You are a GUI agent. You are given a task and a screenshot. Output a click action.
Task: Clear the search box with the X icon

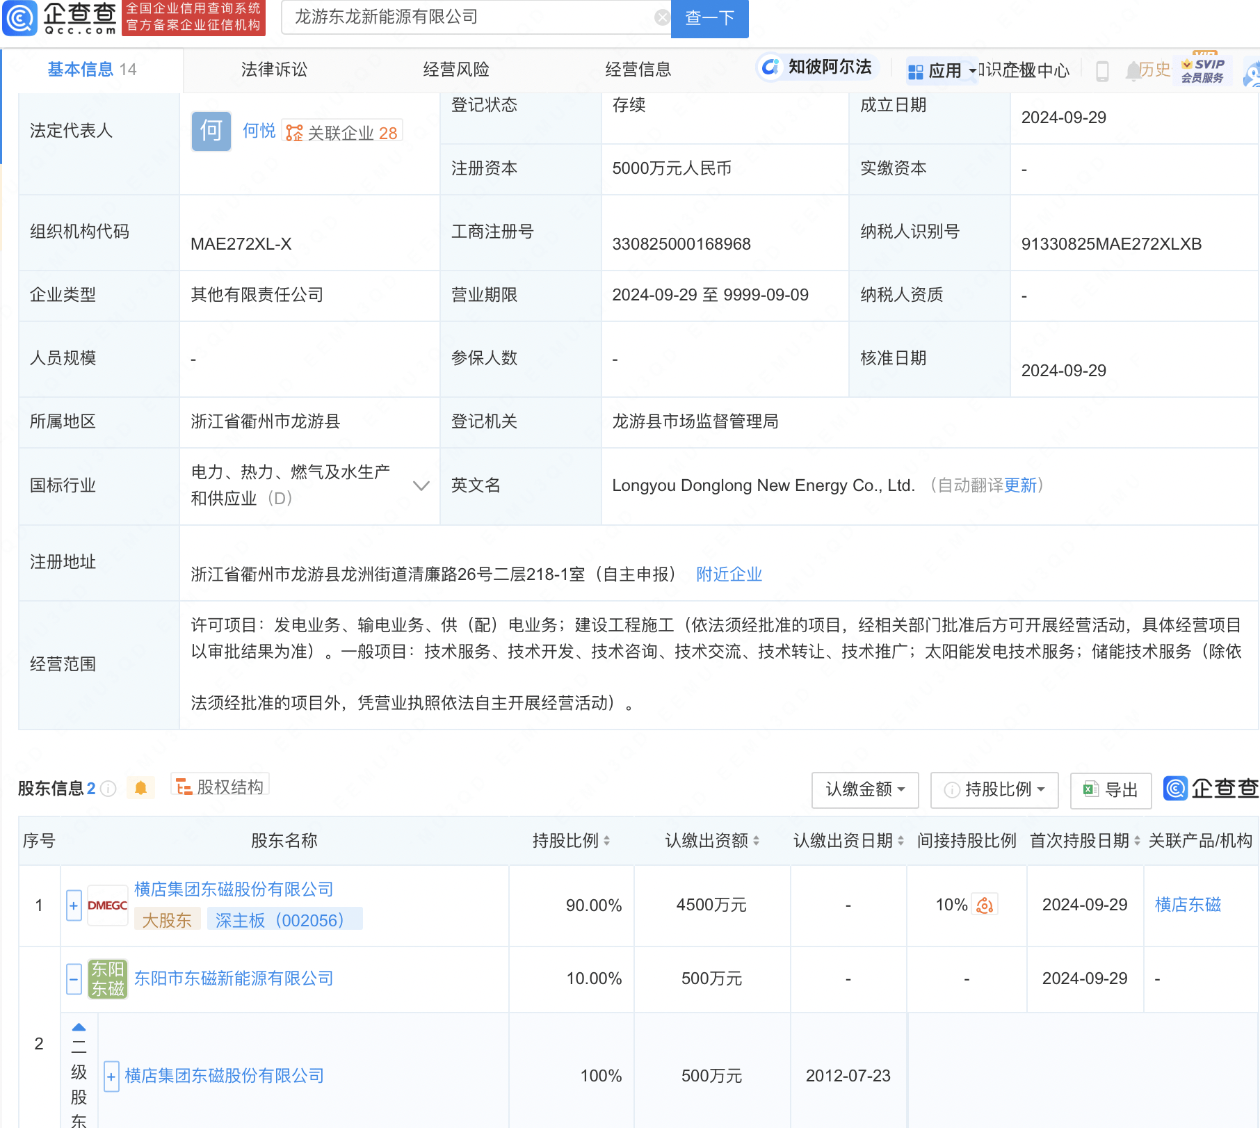(x=662, y=17)
